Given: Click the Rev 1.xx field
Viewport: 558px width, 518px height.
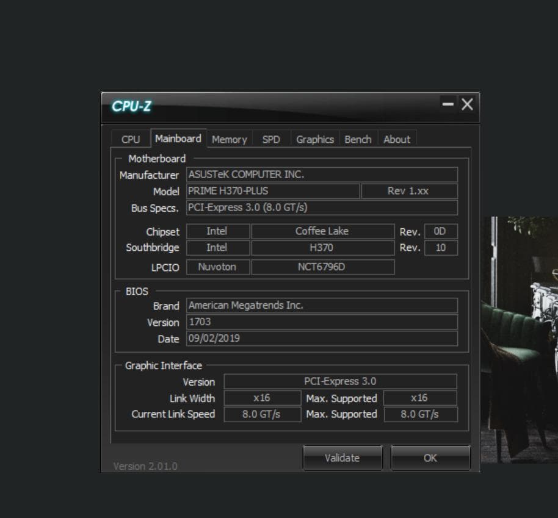Looking at the screenshot, I should coord(410,191).
